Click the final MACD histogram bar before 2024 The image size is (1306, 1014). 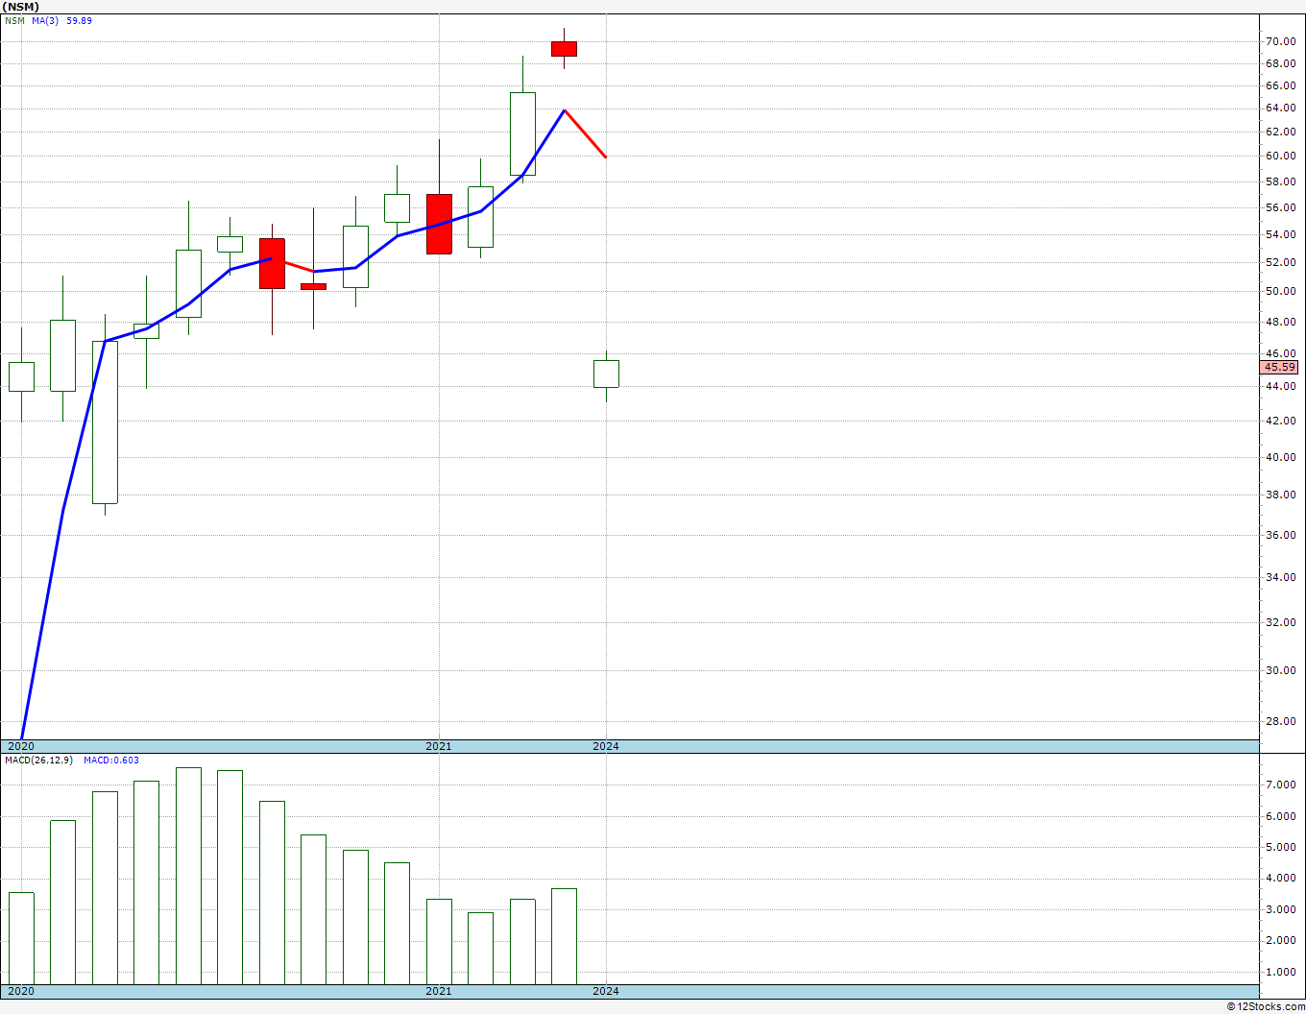tap(564, 936)
